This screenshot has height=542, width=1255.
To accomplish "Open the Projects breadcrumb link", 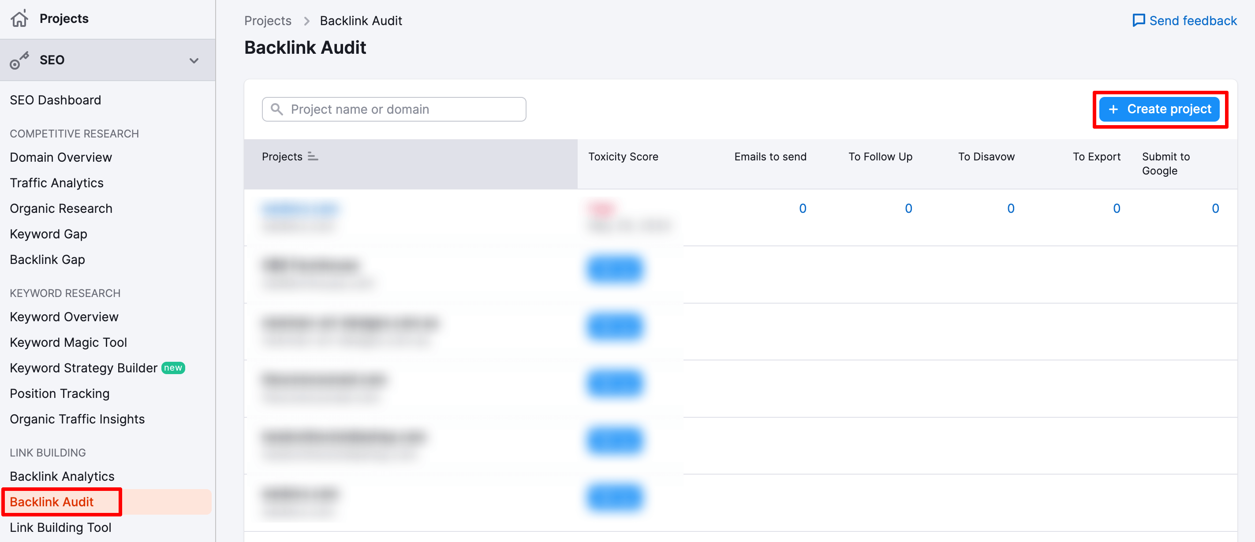I will [268, 20].
